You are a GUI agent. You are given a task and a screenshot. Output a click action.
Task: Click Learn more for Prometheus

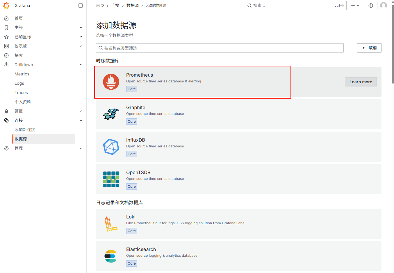[361, 82]
